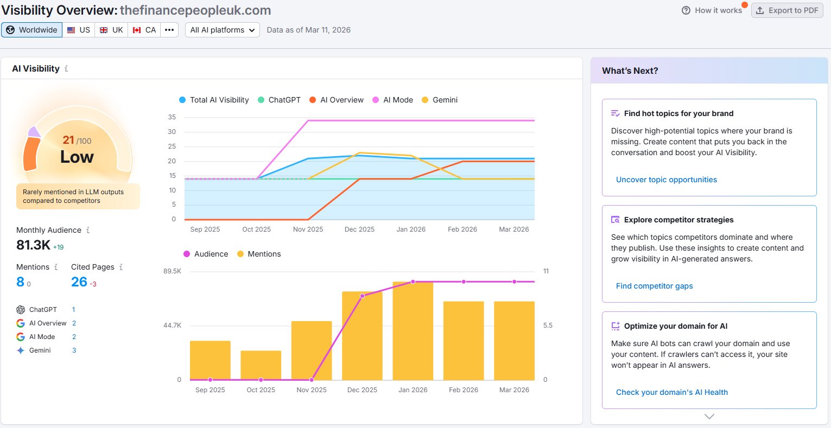Screen dimensions: 831x428
Task: Click thefinancepeopleuk.com domain title
Action: click(195, 10)
